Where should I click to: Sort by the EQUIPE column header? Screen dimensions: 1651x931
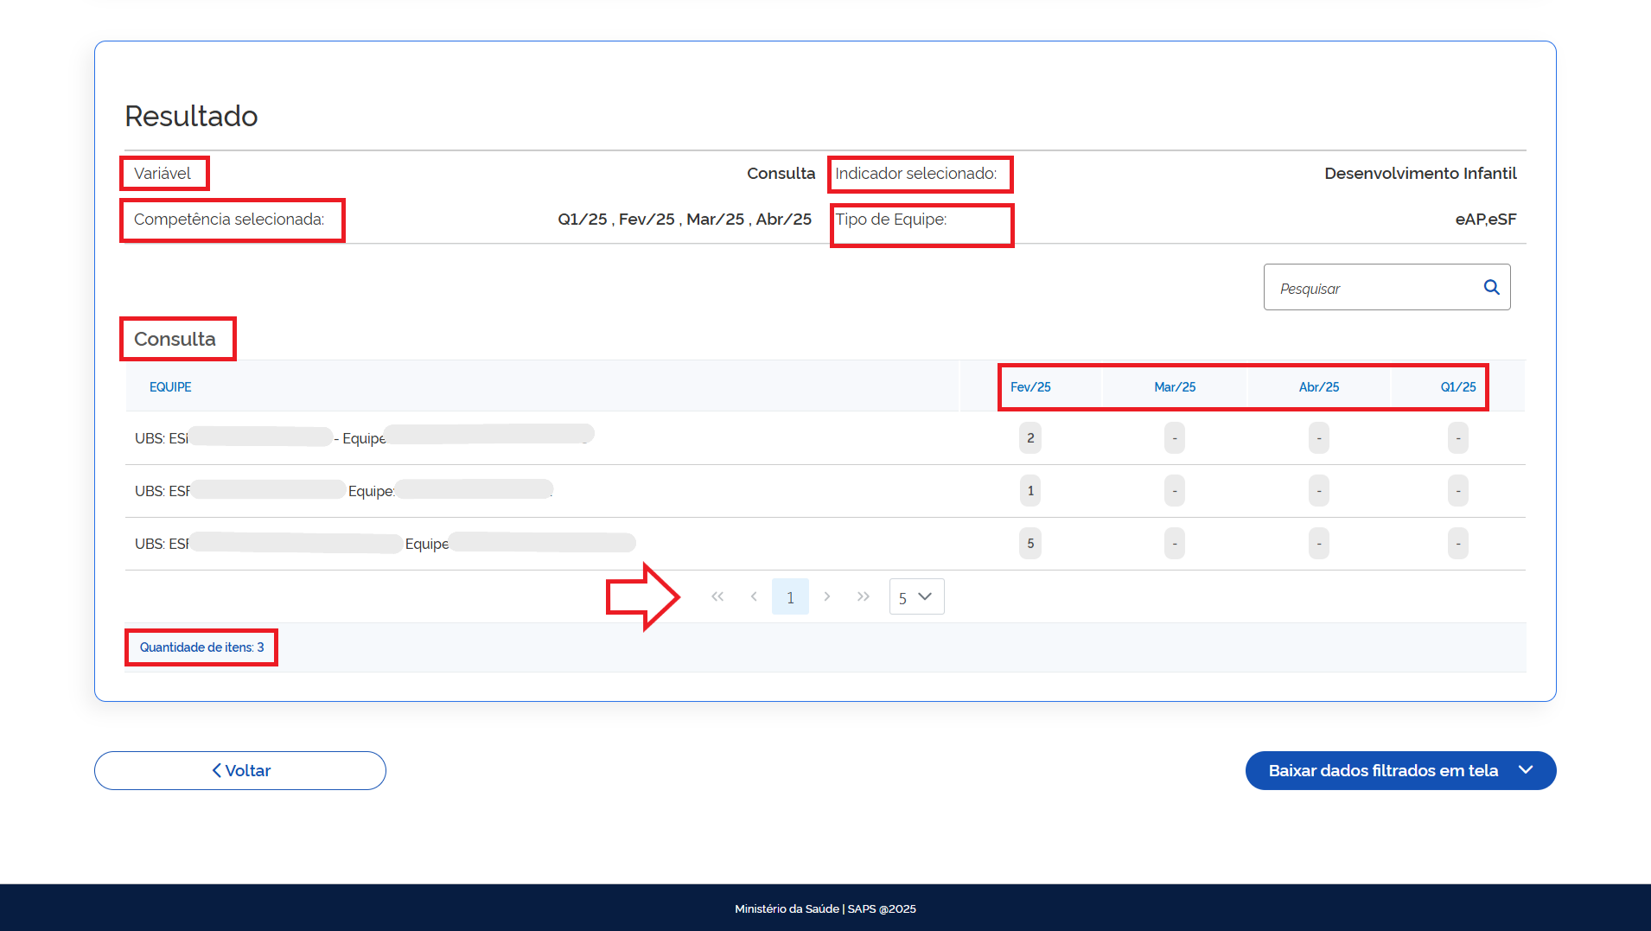pyautogui.click(x=170, y=387)
